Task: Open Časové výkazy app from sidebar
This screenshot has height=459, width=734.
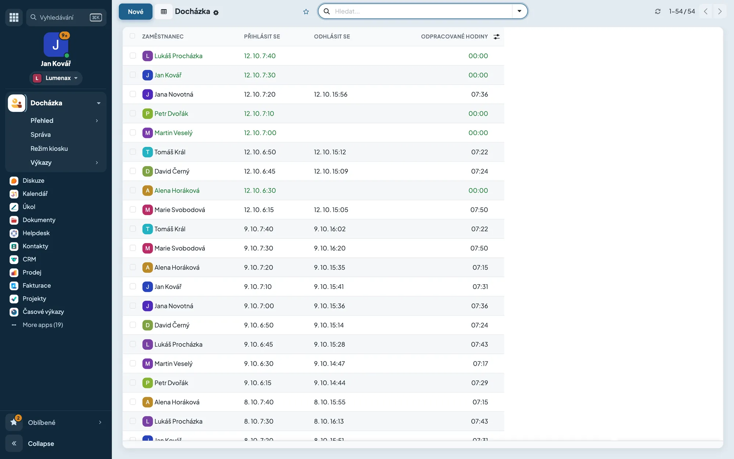Action: (43, 312)
